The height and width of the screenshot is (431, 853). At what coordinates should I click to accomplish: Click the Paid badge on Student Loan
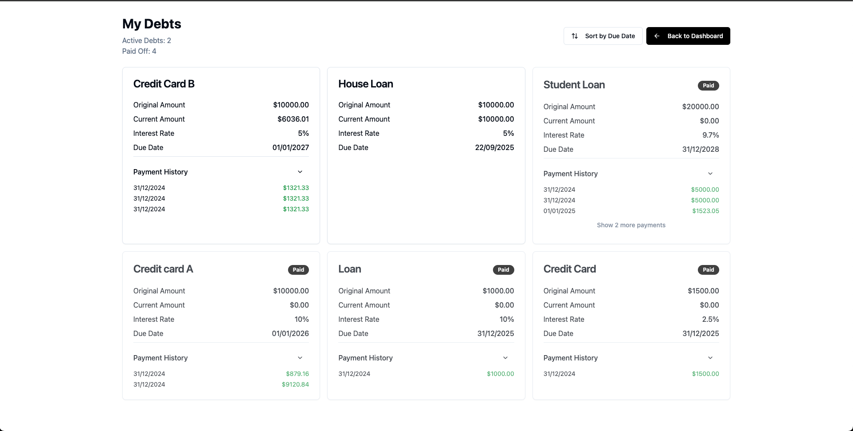click(709, 86)
